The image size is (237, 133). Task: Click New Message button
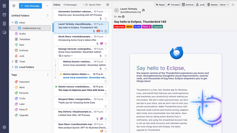(x=30, y=6)
